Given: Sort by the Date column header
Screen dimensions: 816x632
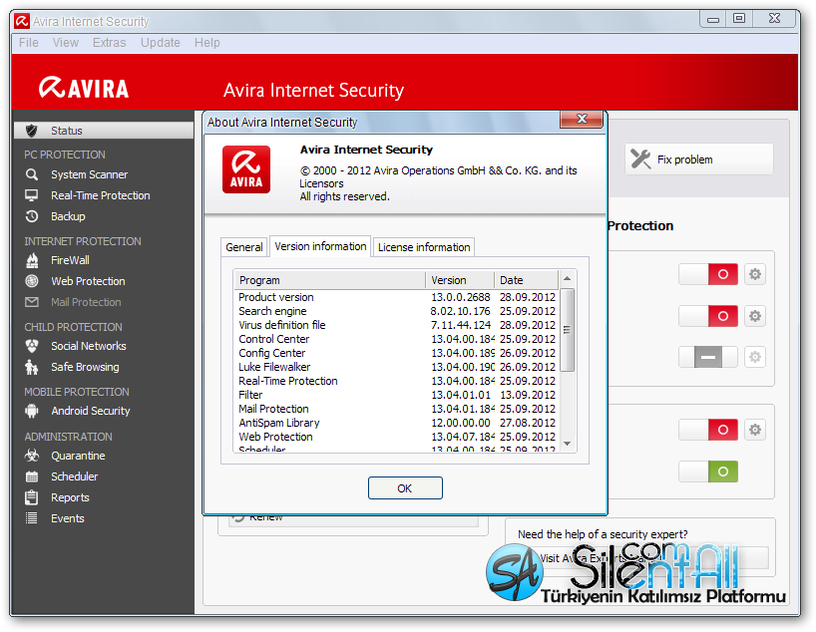Looking at the screenshot, I should click(526, 280).
